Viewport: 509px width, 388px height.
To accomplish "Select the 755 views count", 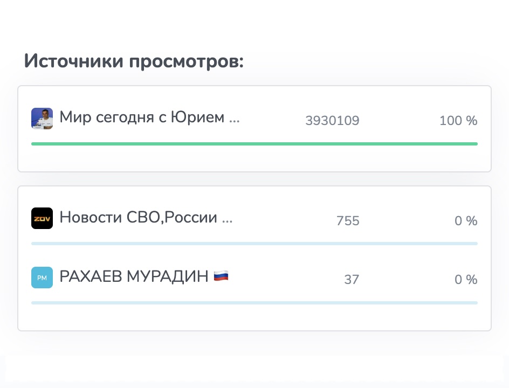I will [348, 220].
